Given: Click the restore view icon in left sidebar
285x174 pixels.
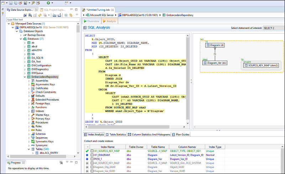Looking at the screenshot, I should pos(2,9).
